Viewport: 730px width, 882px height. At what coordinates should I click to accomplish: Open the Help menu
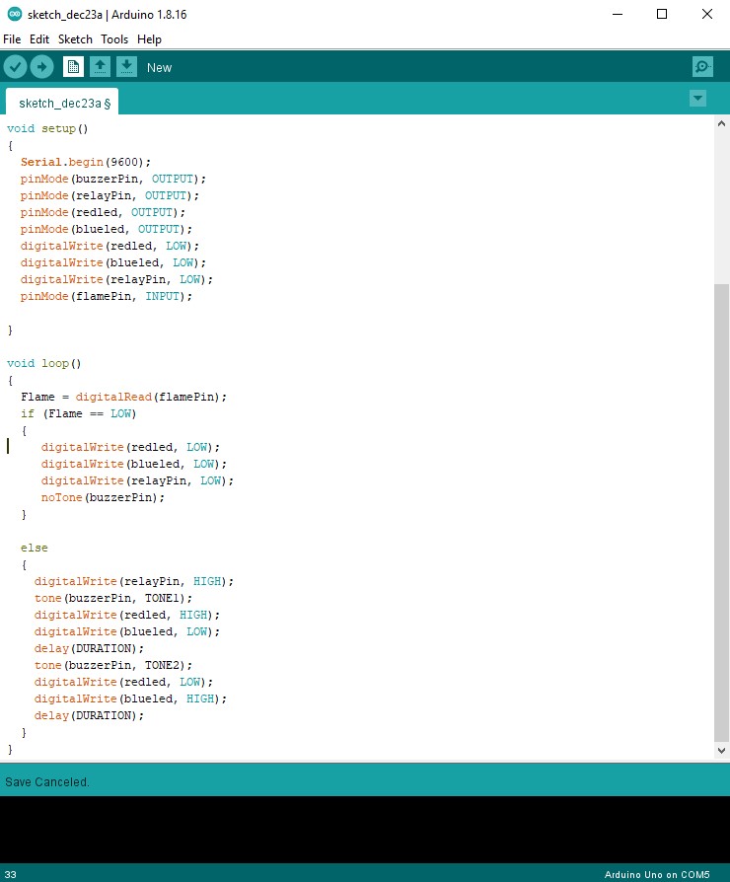tap(149, 39)
